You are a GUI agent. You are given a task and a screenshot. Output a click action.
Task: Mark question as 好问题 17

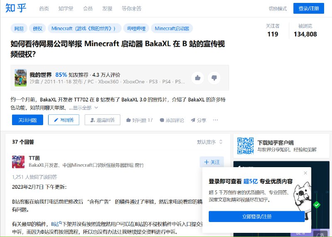pos(139,120)
